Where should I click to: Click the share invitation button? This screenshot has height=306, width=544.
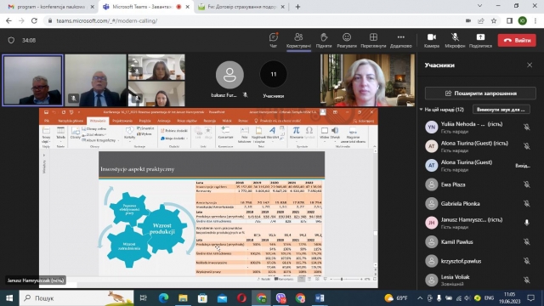click(480, 93)
